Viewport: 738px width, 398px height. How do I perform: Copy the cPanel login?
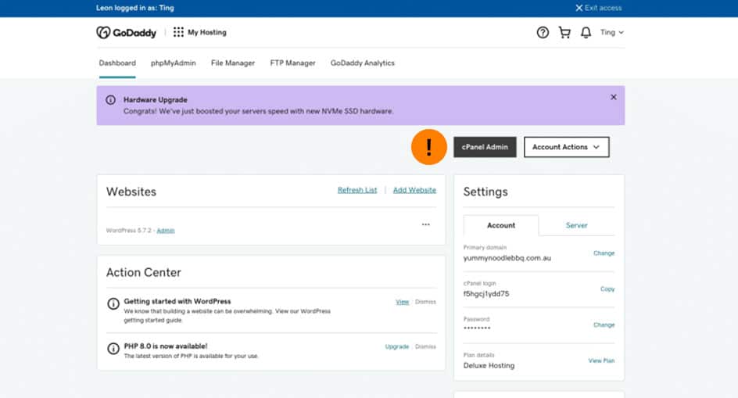pyautogui.click(x=607, y=289)
